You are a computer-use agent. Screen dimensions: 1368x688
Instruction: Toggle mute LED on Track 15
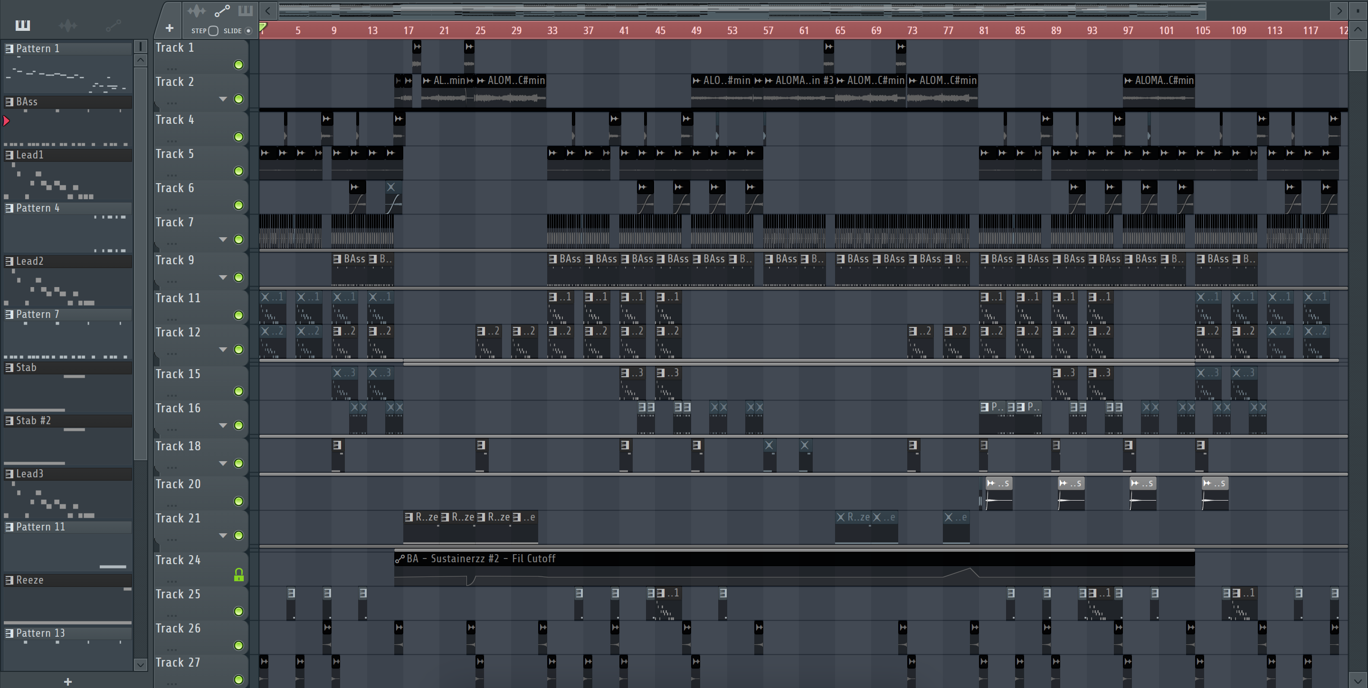[x=239, y=391]
